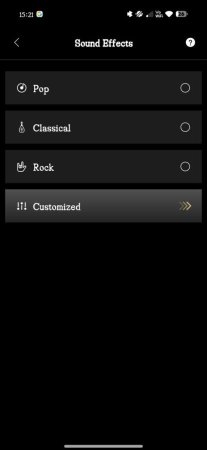
Task: Expand Customized with the gold chevrons
Action: pos(185,206)
